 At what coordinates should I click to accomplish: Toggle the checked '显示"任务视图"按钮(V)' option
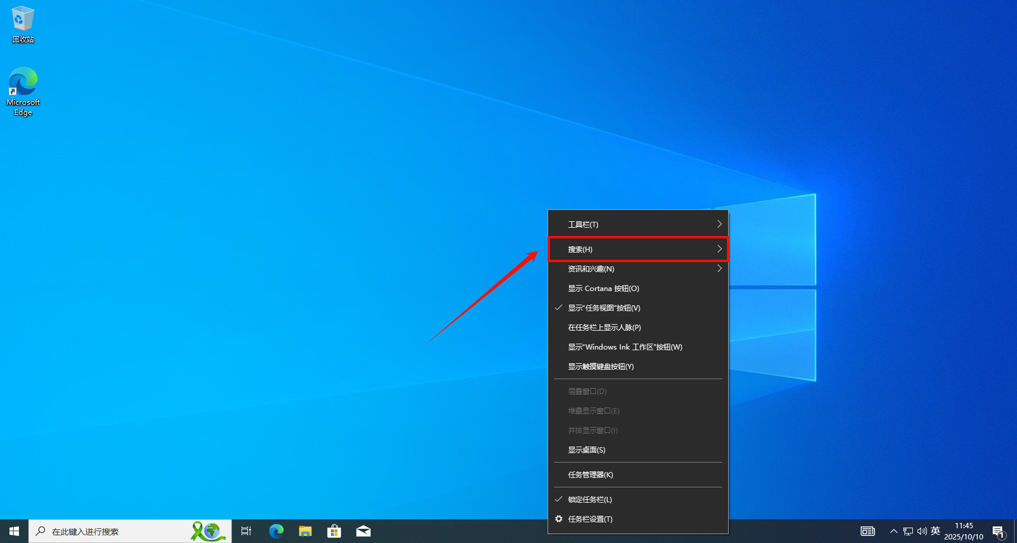click(604, 308)
